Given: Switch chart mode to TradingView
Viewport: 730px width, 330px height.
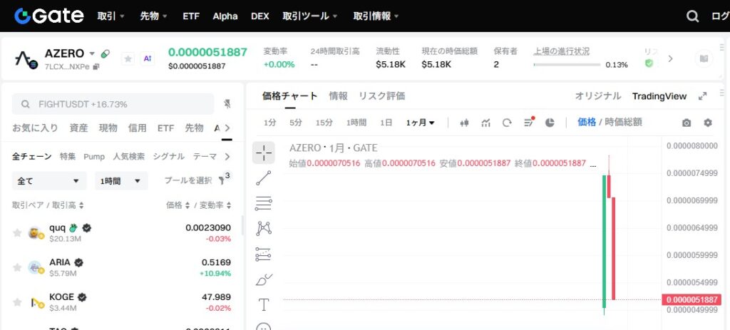Looking at the screenshot, I should pyautogui.click(x=659, y=96).
